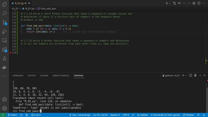Click Ln 121, Col 26 position indicator
The image size is (208, 117).
(x=100, y=115)
